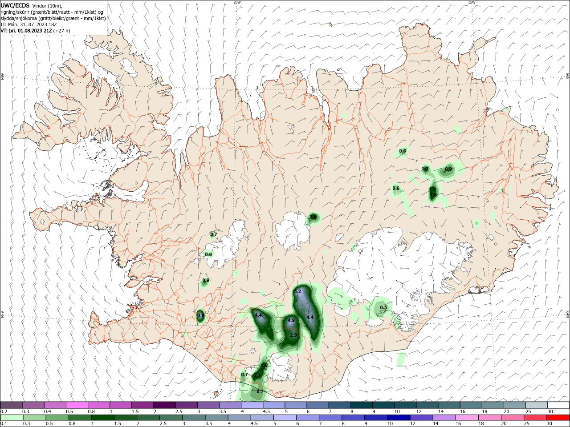Select the light grey 25 snow legend swatch
This screenshot has width=570, height=427.
(537, 405)
